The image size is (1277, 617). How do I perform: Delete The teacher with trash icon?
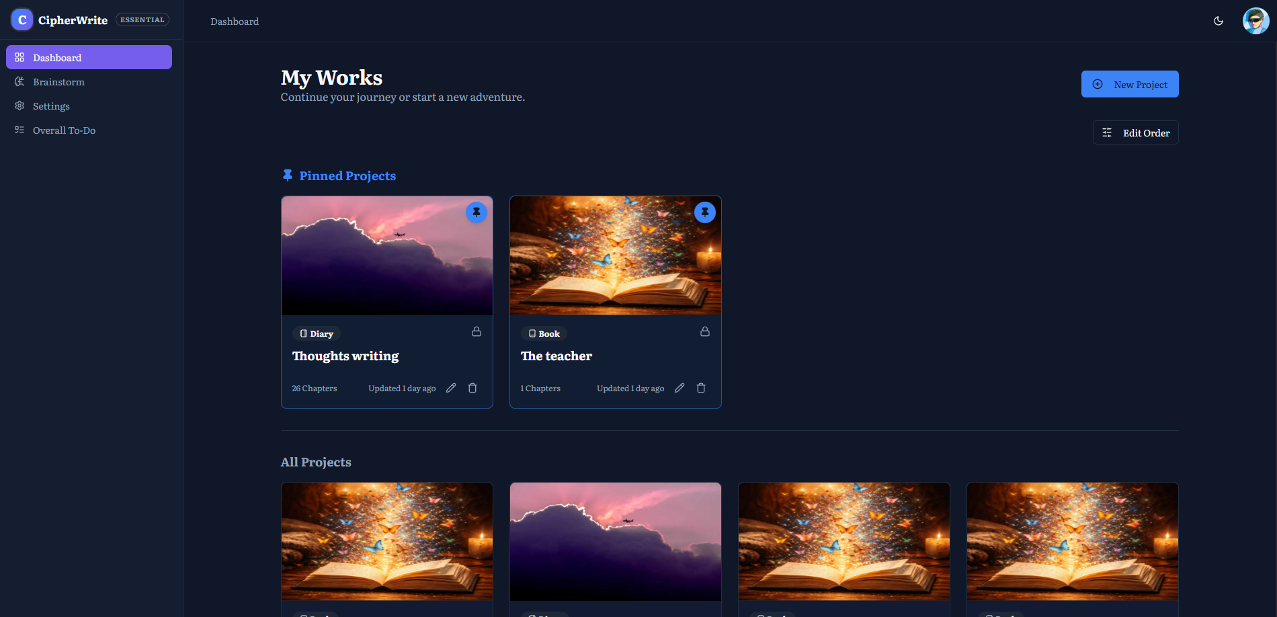click(x=701, y=388)
